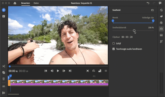
Task: Click the duration timecode 00:03 20
Action: pyautogui.click(x=23, y=71)
